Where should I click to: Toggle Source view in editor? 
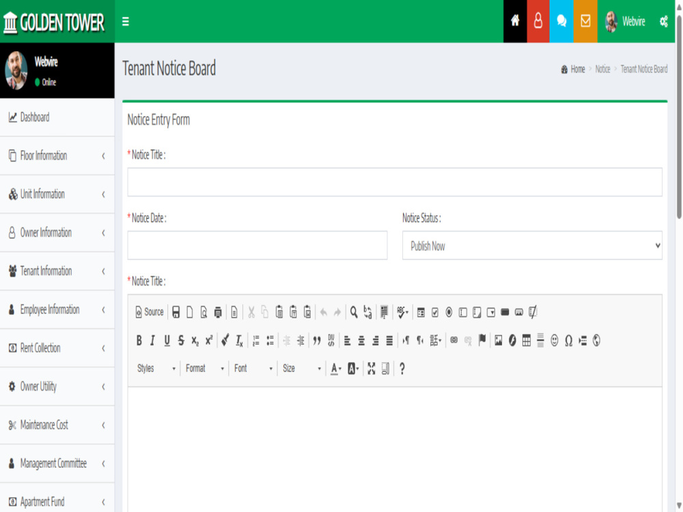click(150, 312)
